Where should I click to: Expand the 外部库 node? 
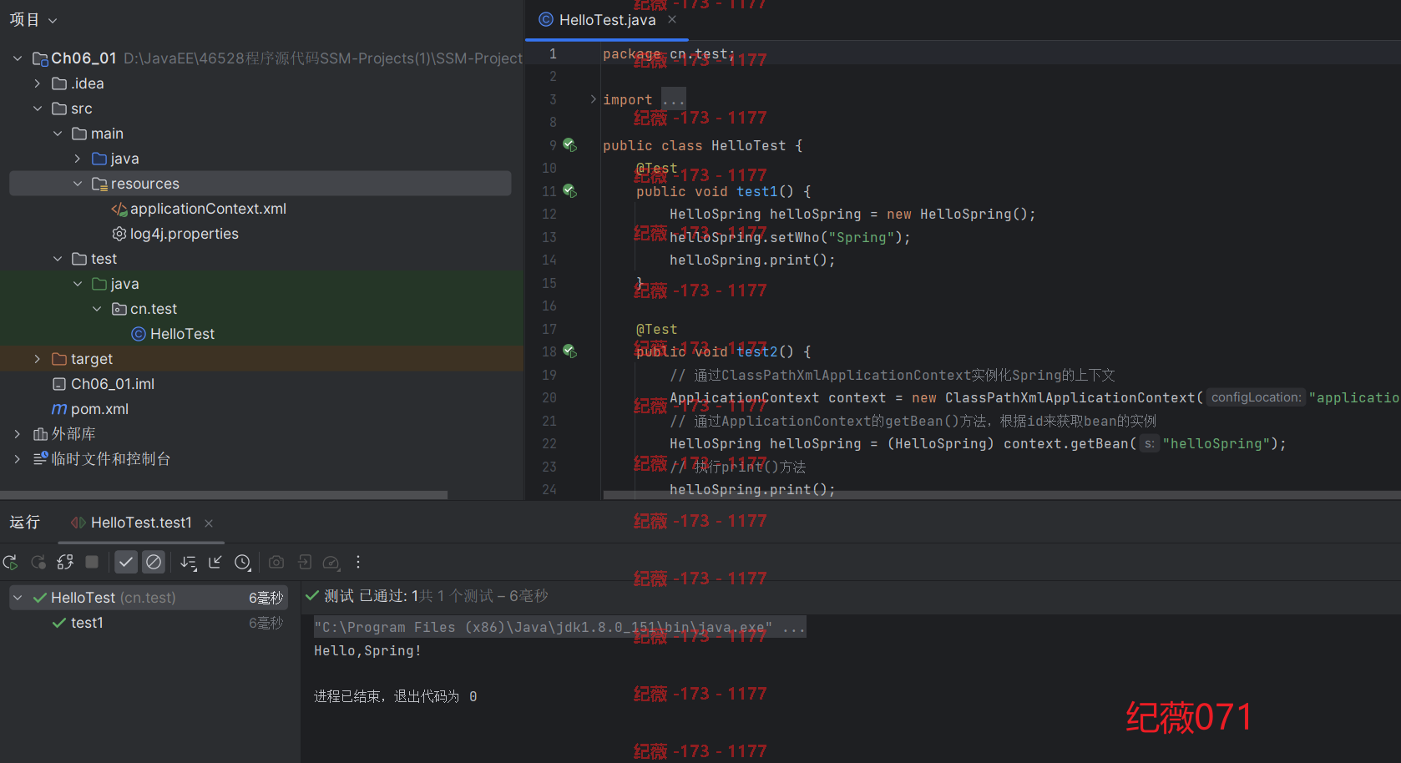point(18,434)
